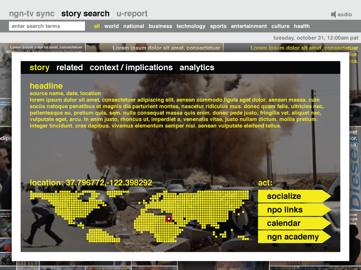Select the all category filter
The height and width of the screenshot is (270, 361).
pos(97,26)
